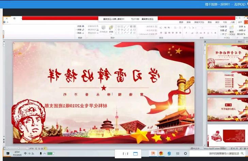The width and height of the screenshot is (248, 161).
Task: Click the 1:1 button on taskbar popup
Action: [126, 154]
